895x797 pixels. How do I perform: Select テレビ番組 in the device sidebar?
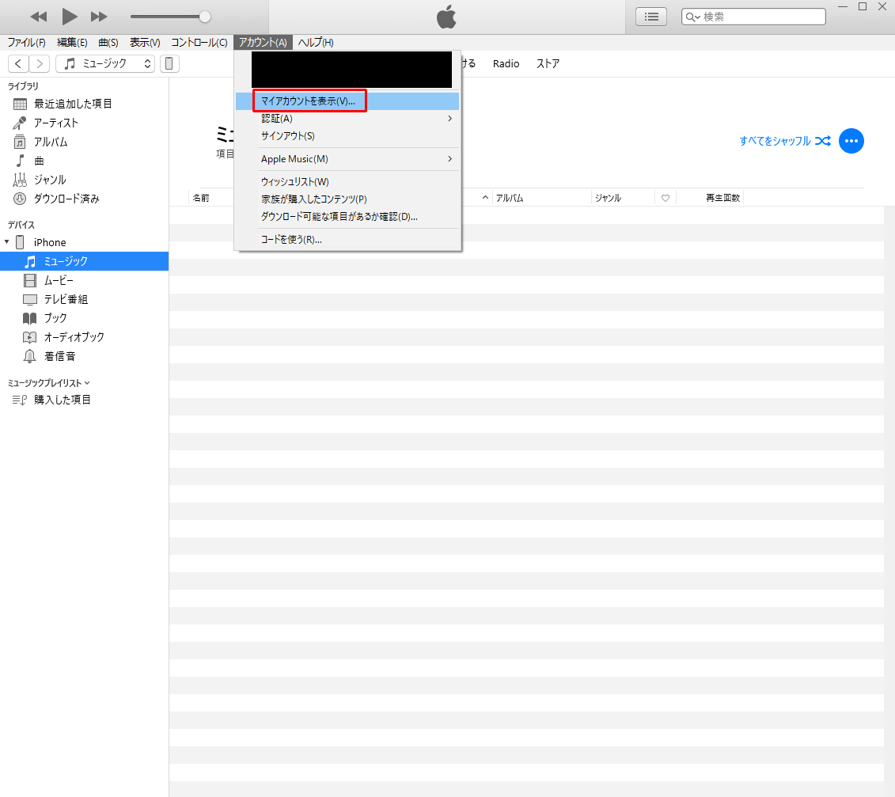pyautogui.click(x=67, y=298)
